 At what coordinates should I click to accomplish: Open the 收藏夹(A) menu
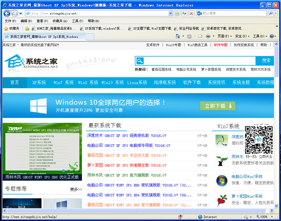point(60,21)
